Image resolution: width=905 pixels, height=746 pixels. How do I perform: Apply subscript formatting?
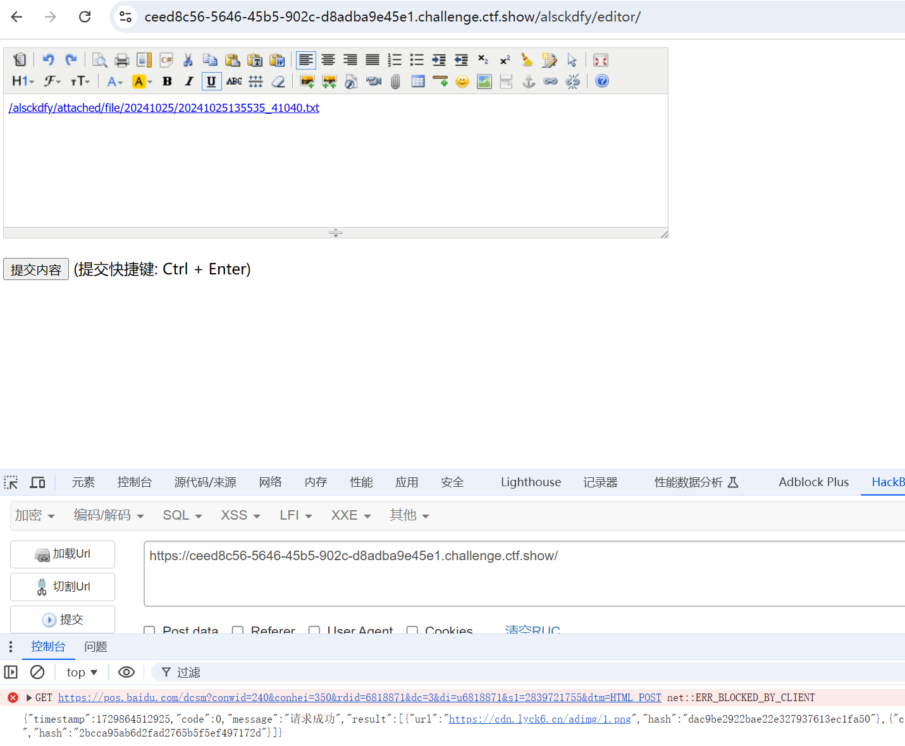click(483, 60)
